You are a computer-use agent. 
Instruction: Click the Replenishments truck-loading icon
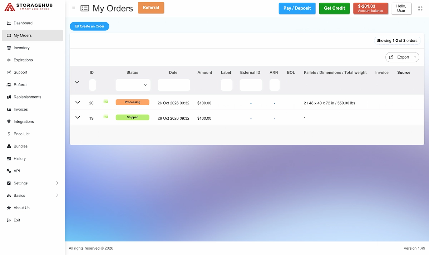point(9,97)
